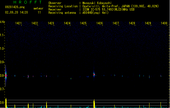Select the ICOM IC-575 53.7492 MHz USB text
This screenshot has height=108, width=170.
[108, 9]
